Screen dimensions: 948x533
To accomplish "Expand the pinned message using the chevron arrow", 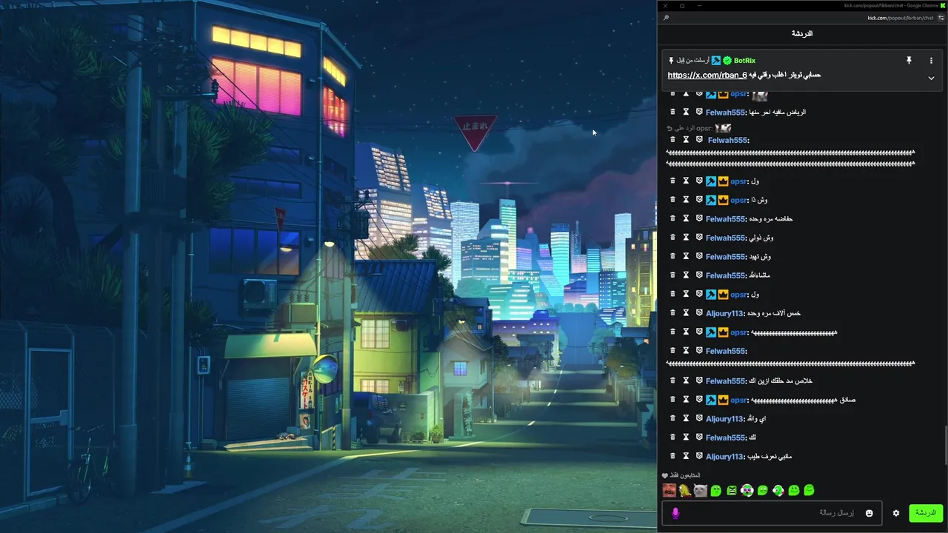I will click(x=931, y=78).
